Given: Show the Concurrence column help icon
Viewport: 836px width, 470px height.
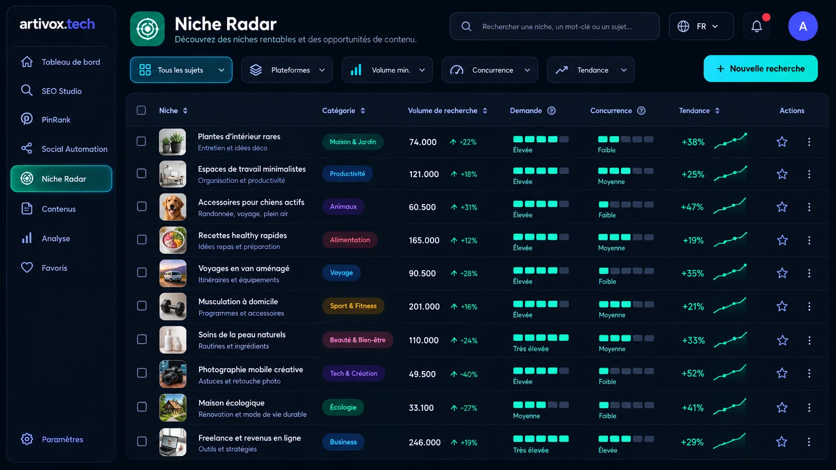Looking at the screenshot, I should tap(641, 110).
